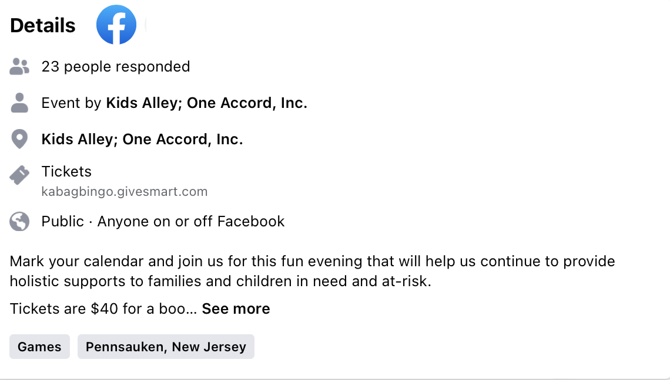This screenshot has width=670, height=380.
Task: Click the people responded group icon
Action: tap(19, 66)
